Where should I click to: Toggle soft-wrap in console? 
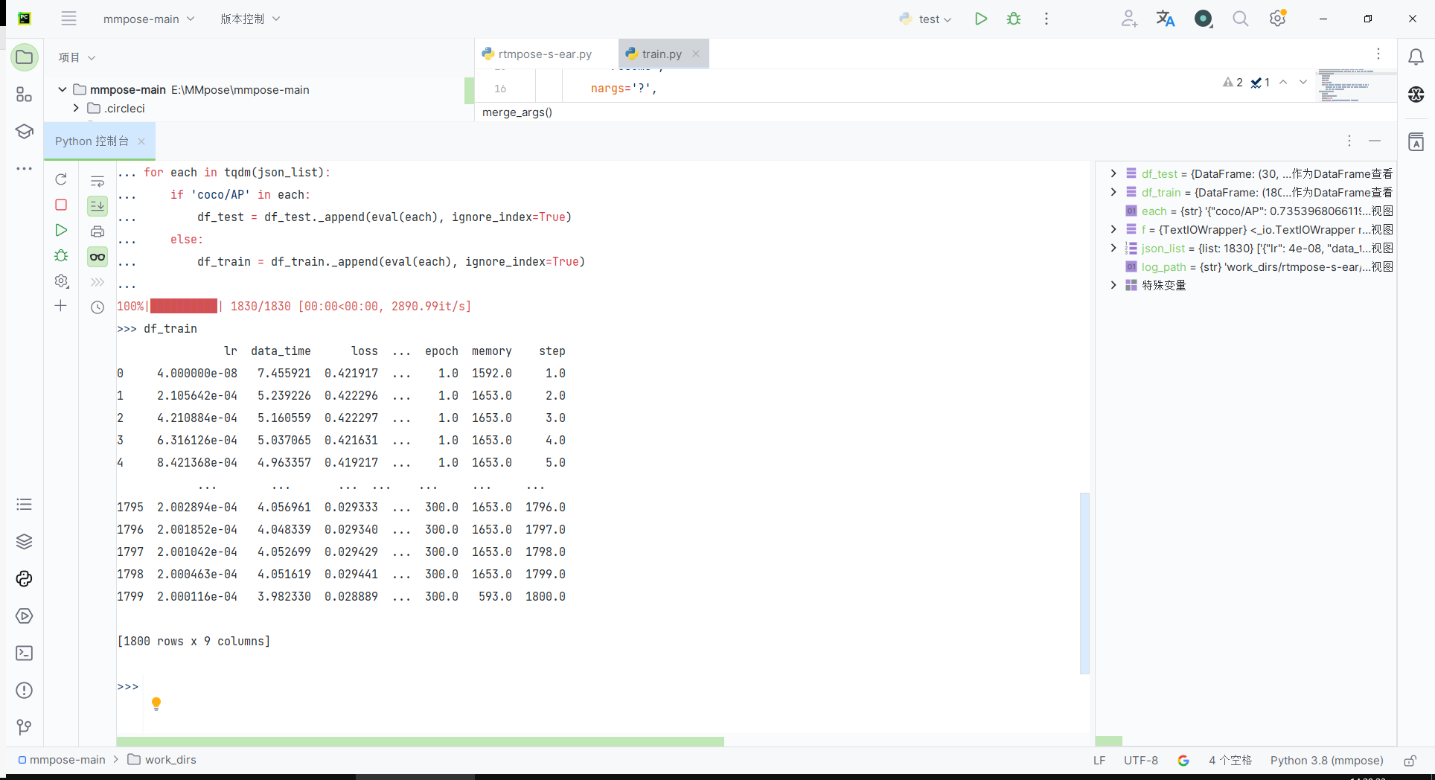coord(98,182)
